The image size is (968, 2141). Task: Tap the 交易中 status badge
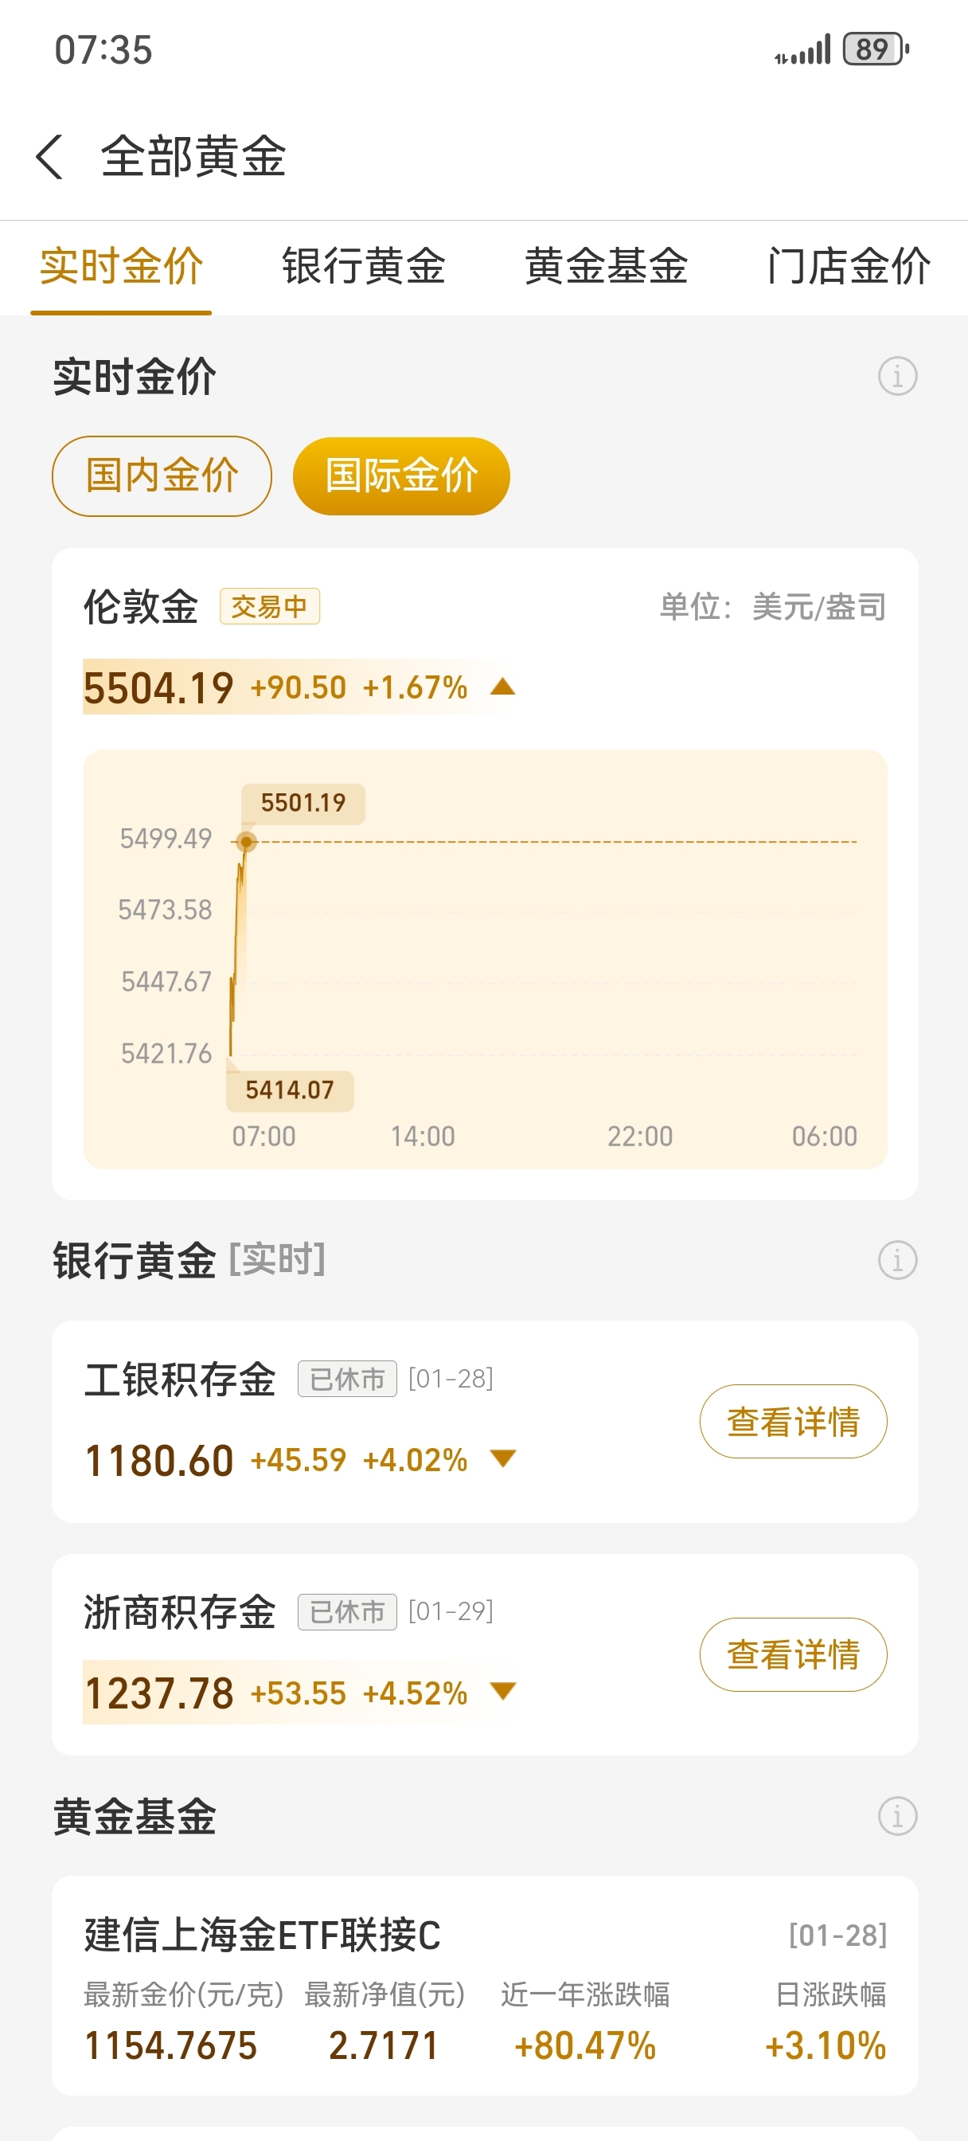[270, 607]
